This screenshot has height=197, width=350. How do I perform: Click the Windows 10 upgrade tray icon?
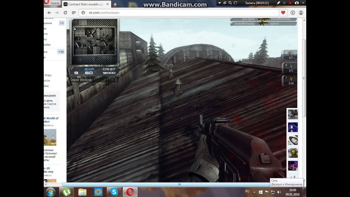pos(261,192)
